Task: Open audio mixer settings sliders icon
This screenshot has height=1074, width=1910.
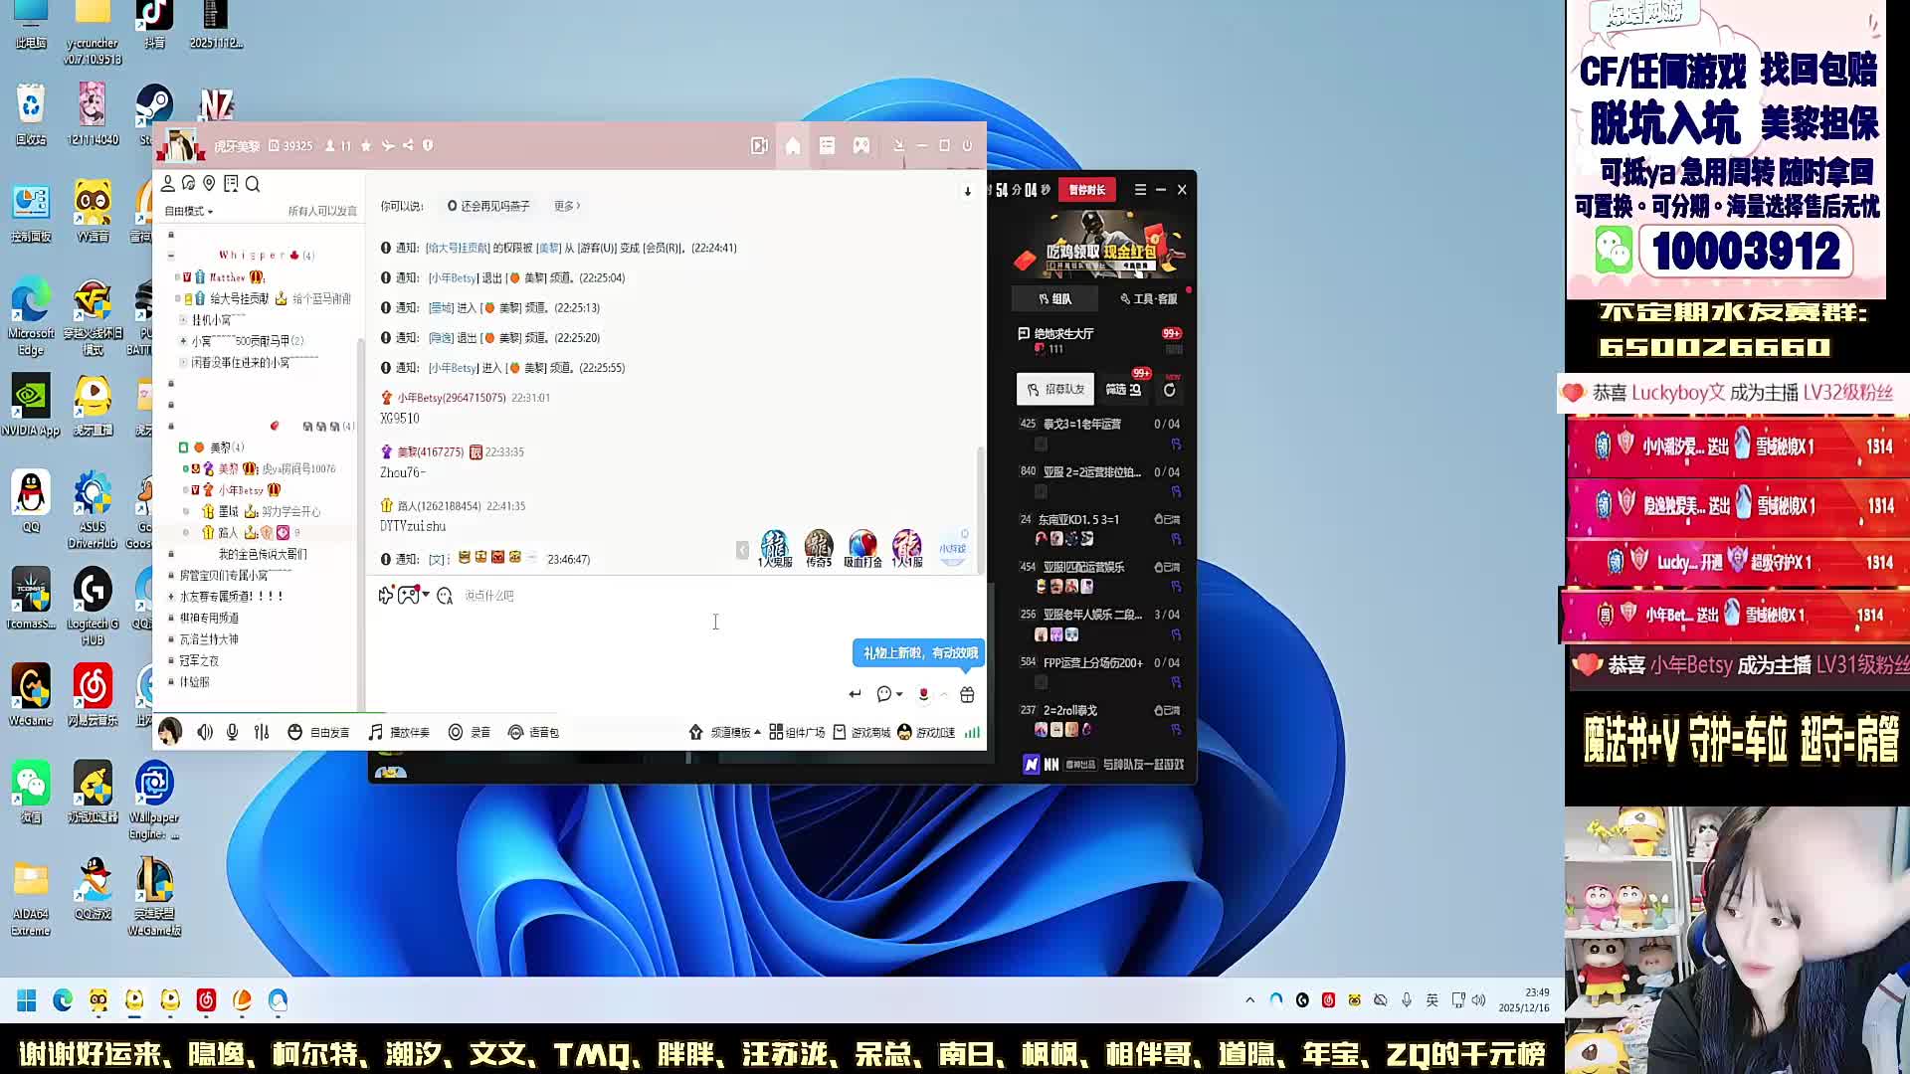Action: click(x=262, y=732)
